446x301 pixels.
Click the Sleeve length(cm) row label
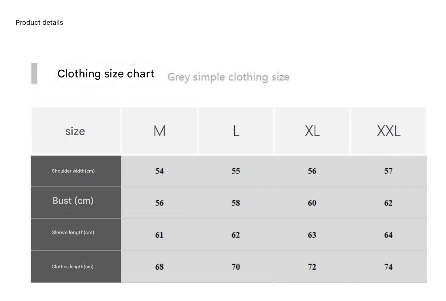tap(73, 233)
